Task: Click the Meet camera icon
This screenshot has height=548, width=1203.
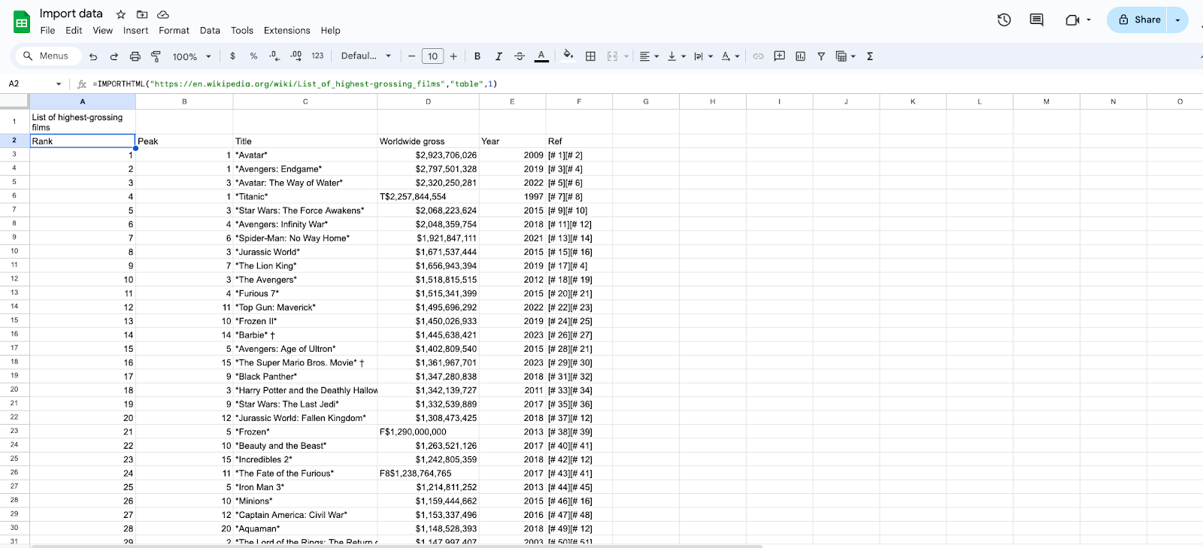Action: coord(1073,20)
